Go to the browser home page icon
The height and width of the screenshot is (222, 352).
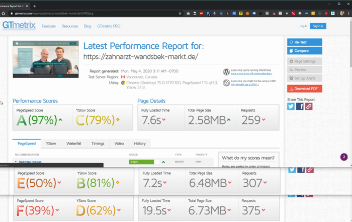[4, 14]
